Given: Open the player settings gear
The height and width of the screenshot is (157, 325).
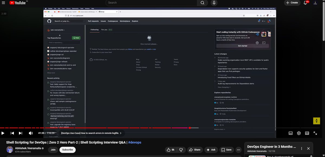Looking at the screenshot, I should [299, 133].
